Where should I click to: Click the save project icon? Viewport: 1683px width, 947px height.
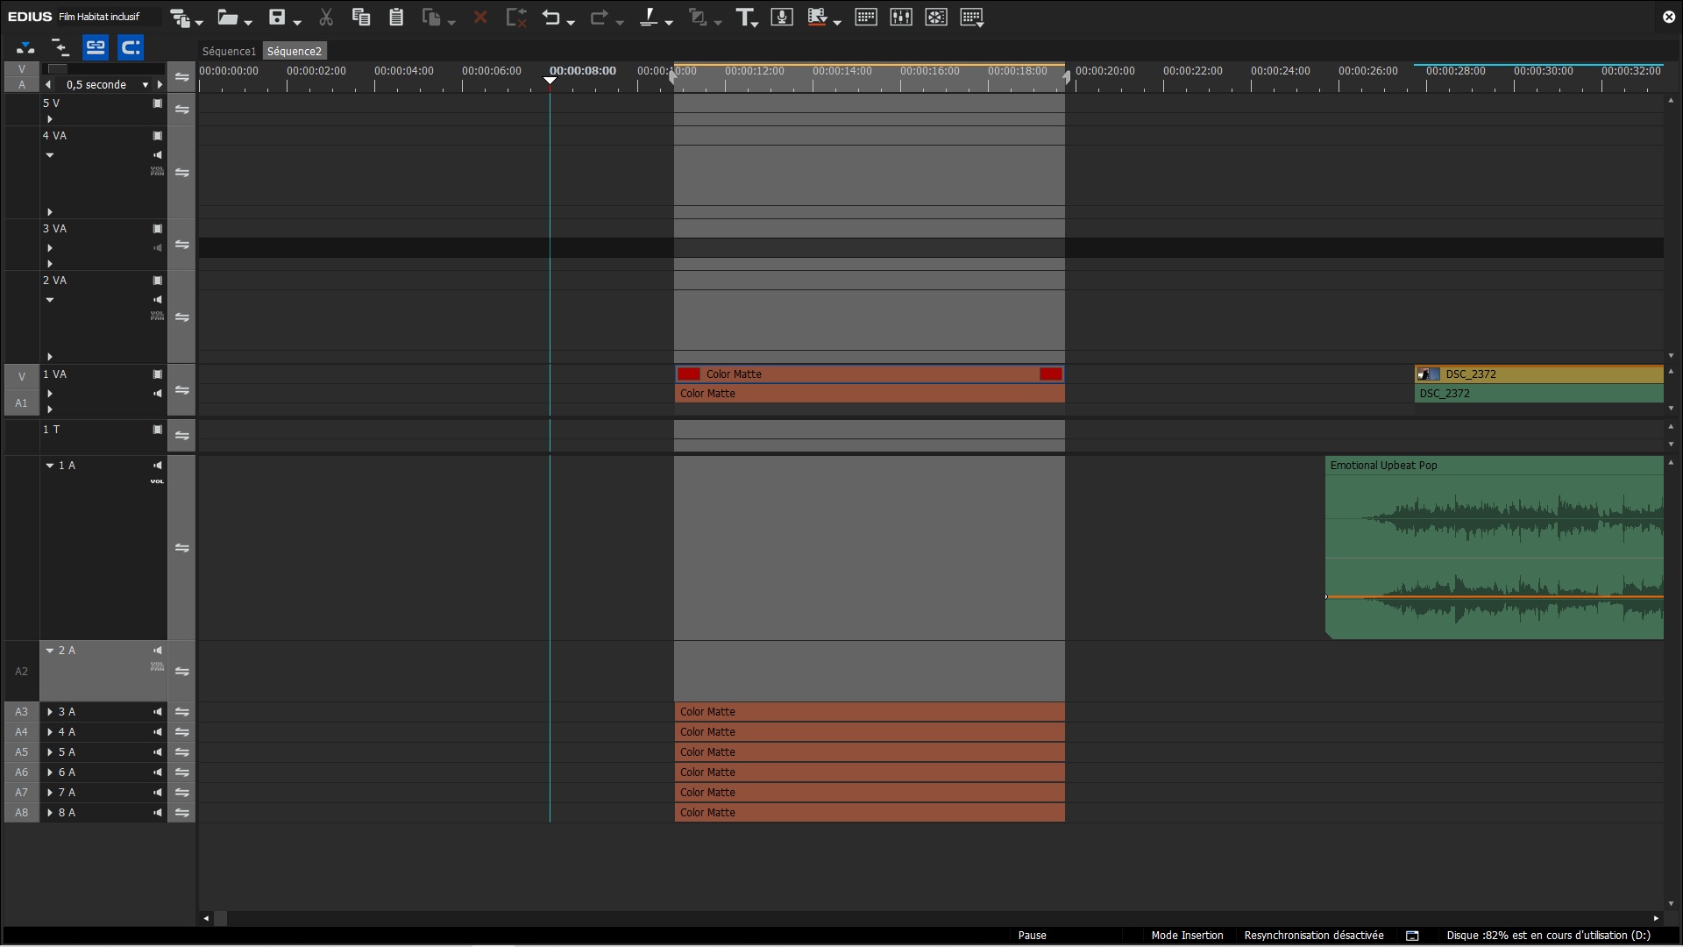tap(277, 17)
